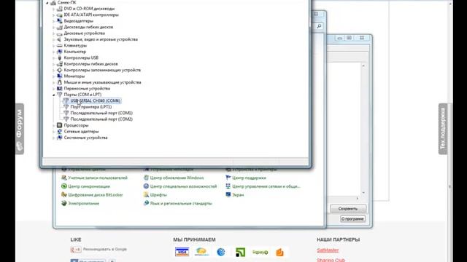Collapse the Порты (COM и LPT) node
This screenshot has height=262, width=467.
tap(54, 95)
